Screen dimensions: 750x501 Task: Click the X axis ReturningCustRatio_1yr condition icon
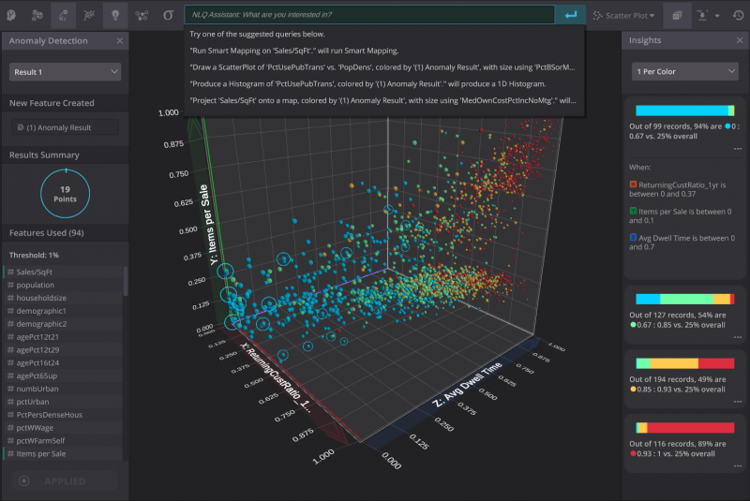pos(634,184)
